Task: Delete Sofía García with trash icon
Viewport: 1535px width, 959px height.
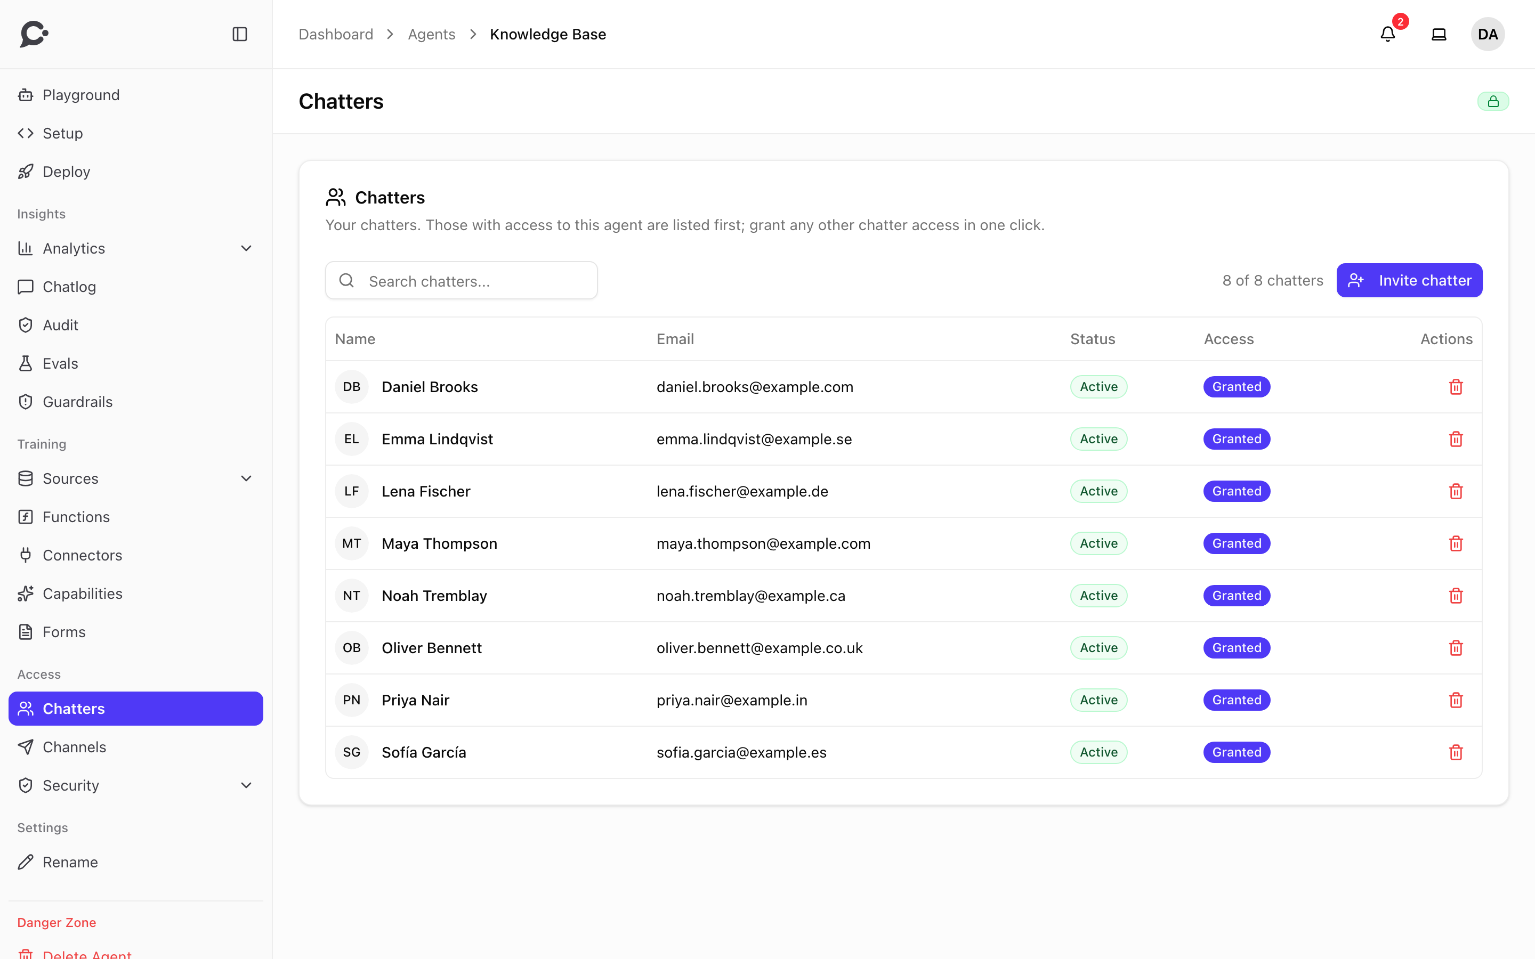Action: coord(1456,752)
